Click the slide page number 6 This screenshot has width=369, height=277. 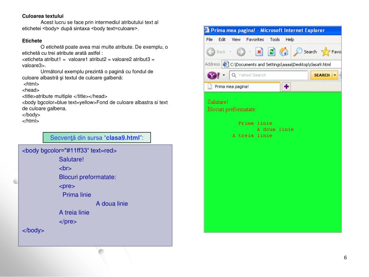(345, 258)
